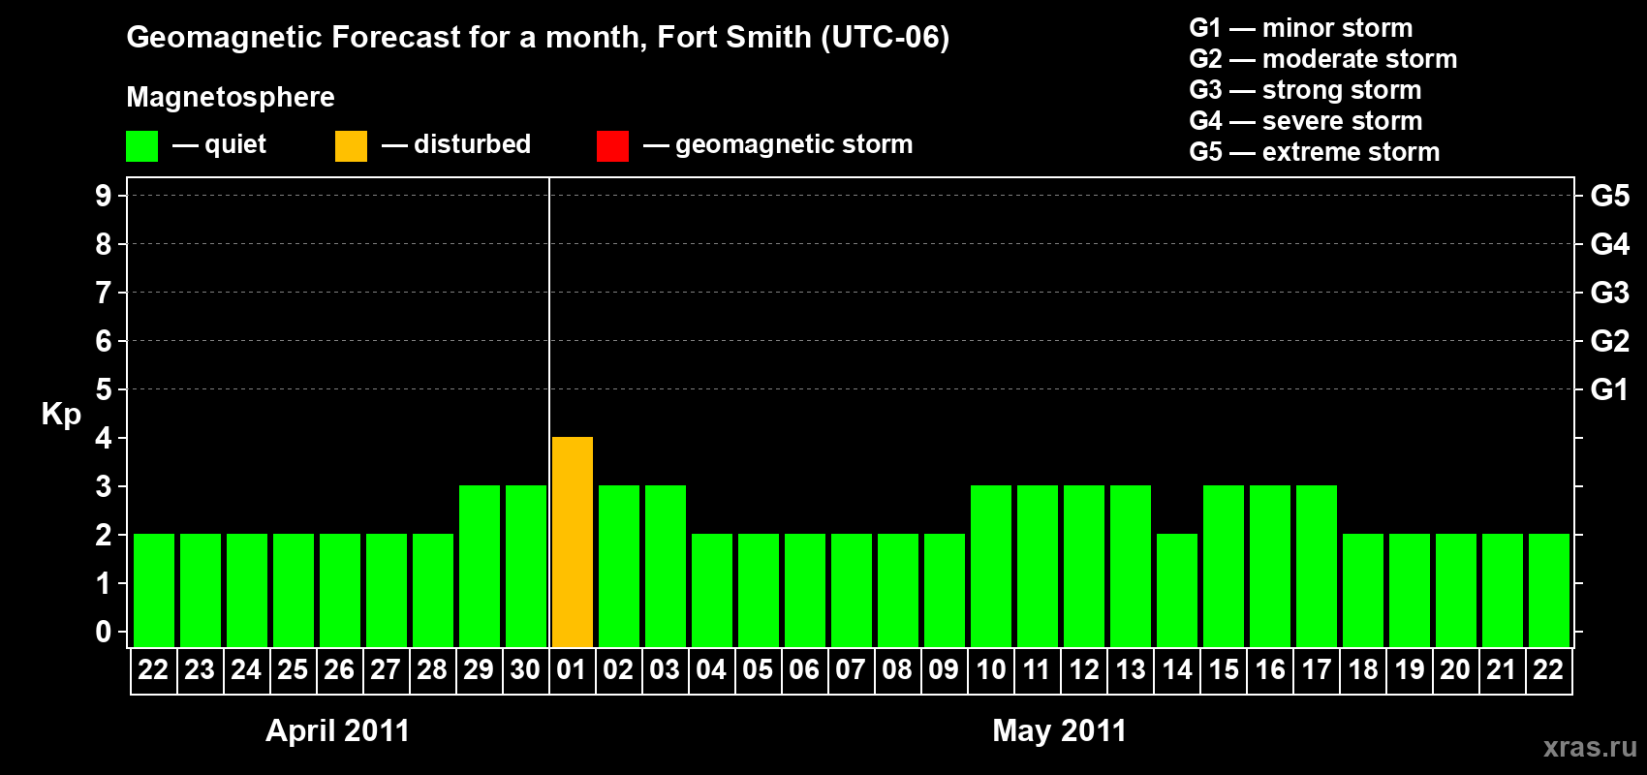Click the April 2011 month label

pos(338,730)
